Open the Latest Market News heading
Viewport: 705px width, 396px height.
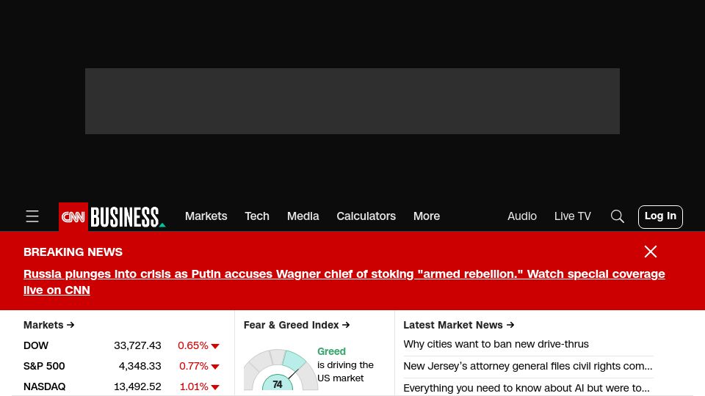[x=458, y=325]
